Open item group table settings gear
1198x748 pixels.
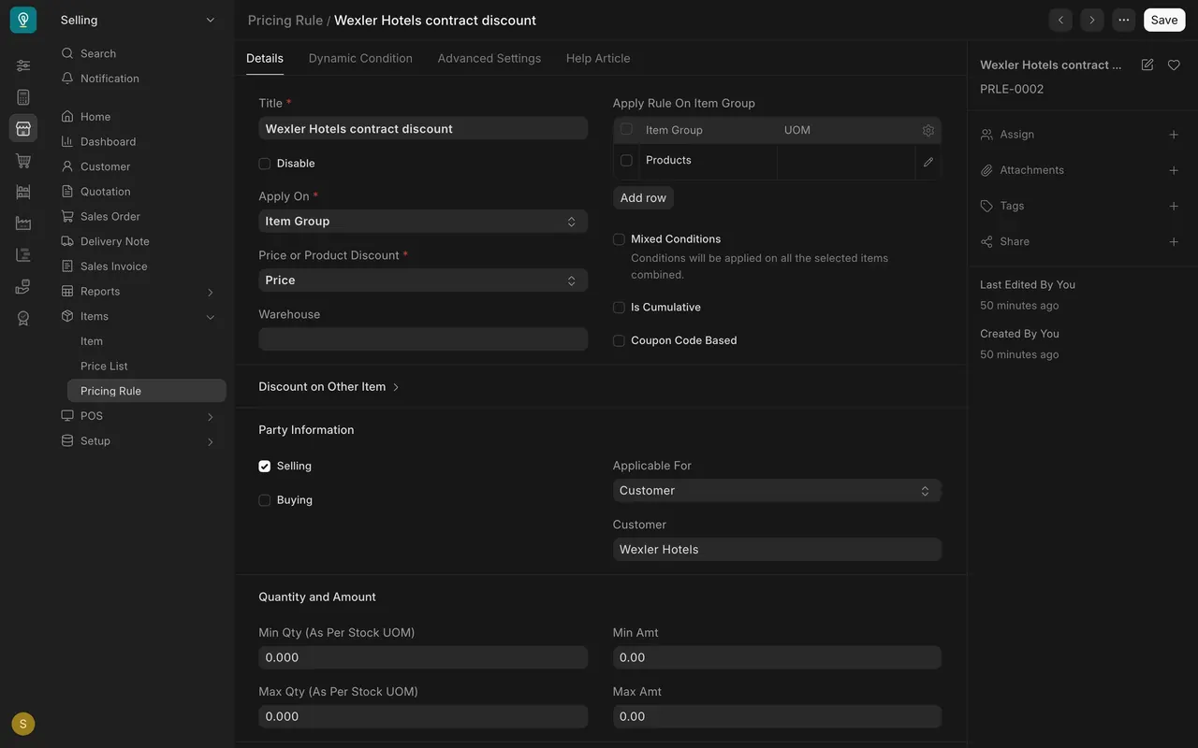click(928, 131)
